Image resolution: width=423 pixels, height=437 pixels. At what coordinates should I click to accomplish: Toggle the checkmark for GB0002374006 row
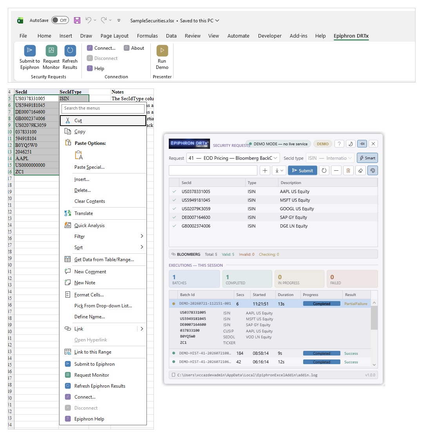(x=174, y=226)
